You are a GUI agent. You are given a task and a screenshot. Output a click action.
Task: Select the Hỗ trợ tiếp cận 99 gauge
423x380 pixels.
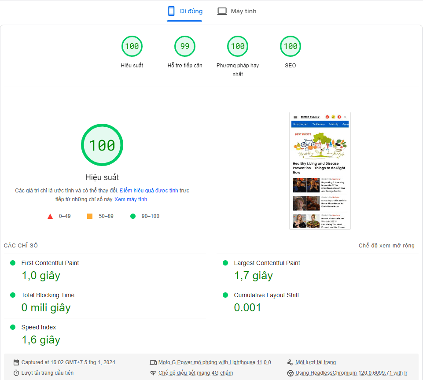click(185, 46)
